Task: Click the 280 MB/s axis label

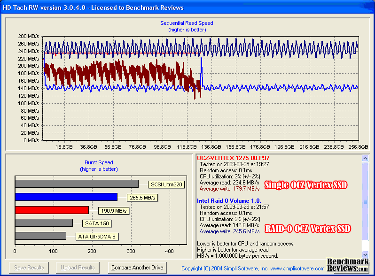Action: tap(29, 36)
